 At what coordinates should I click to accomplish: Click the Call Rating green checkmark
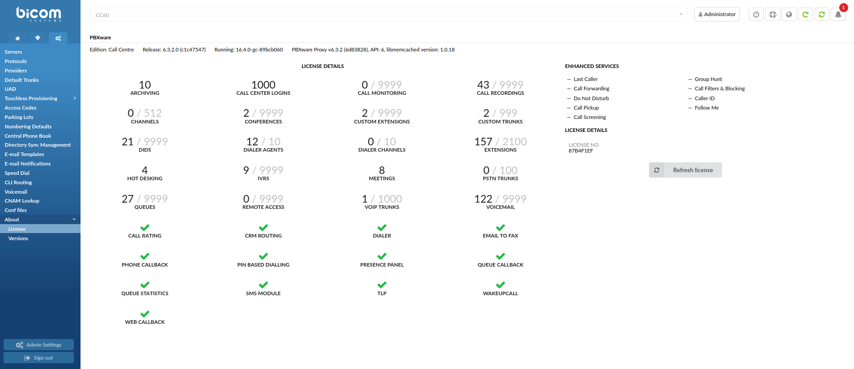click(145, 228)
